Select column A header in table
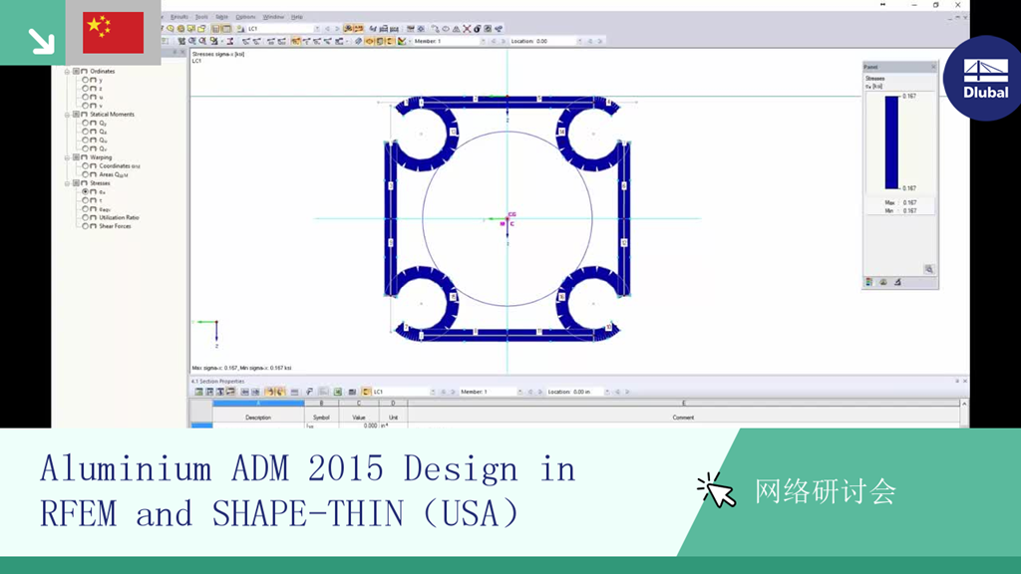This screenshot has height=574, width=1021. (258, 404)
